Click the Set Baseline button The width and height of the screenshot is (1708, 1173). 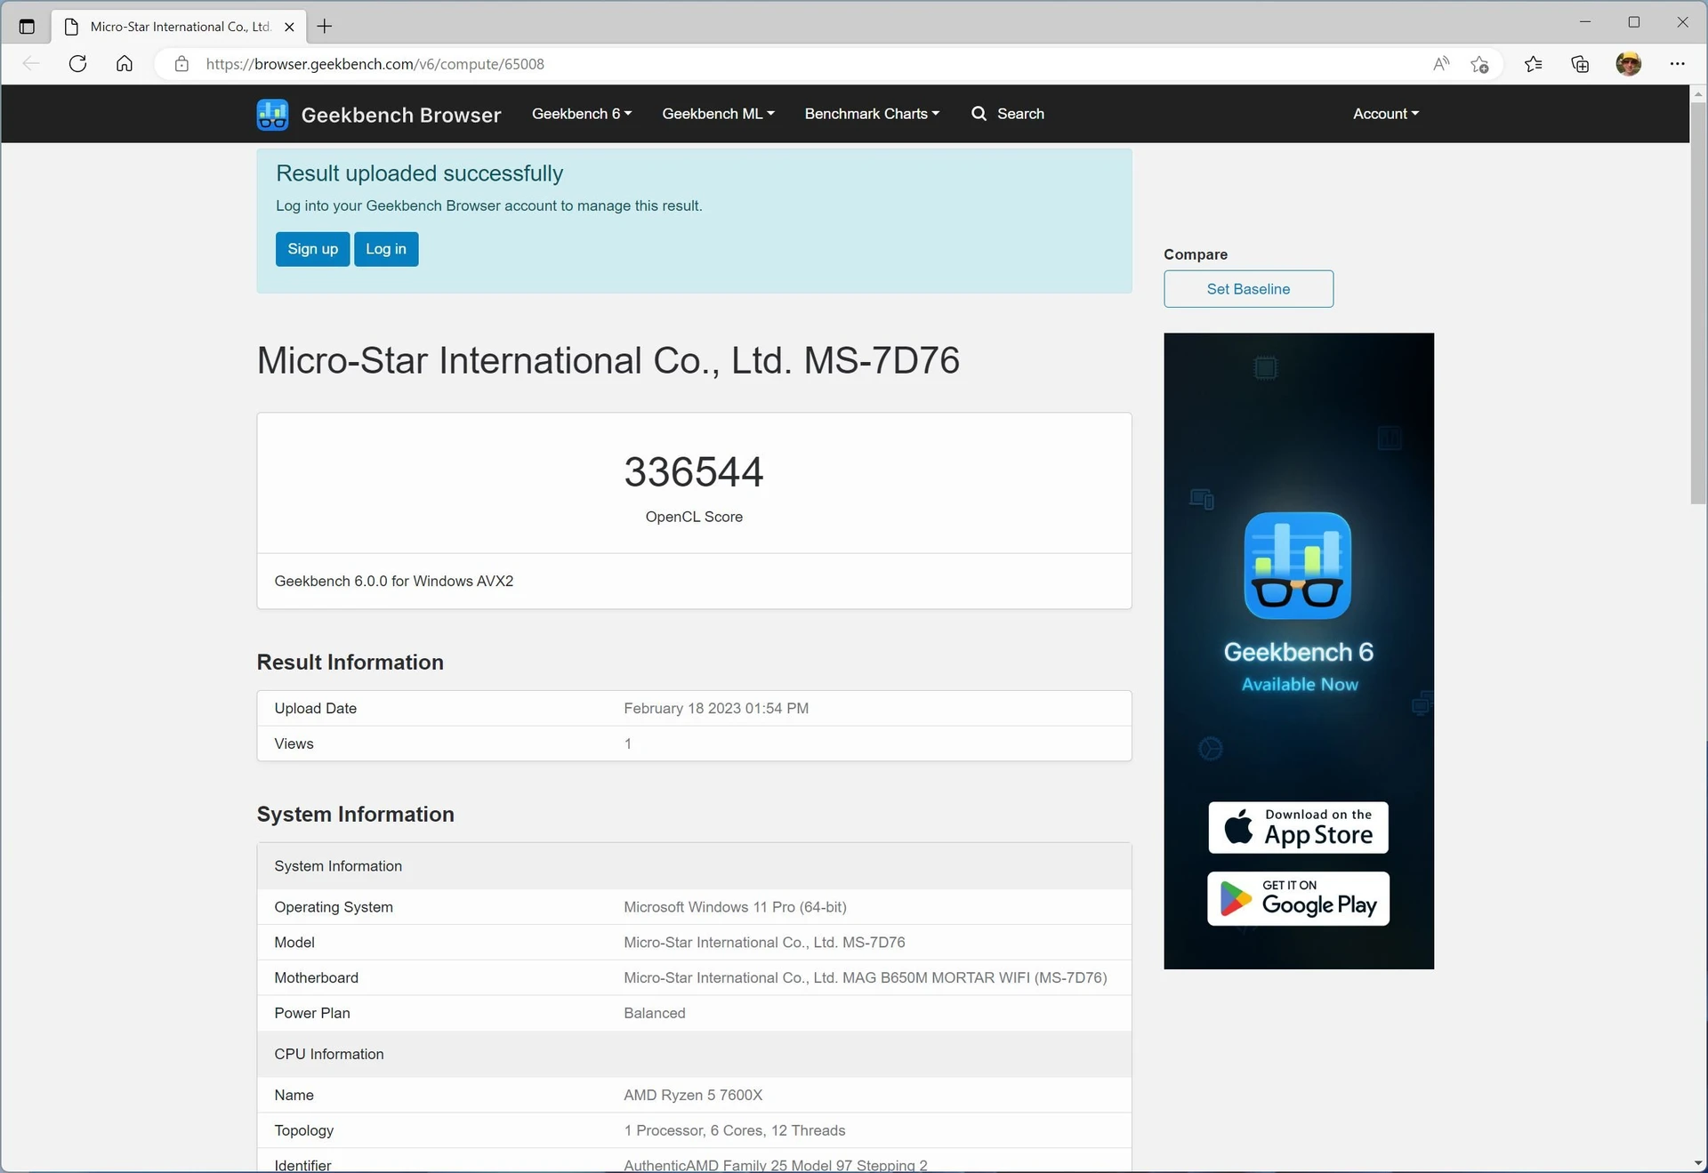tap(1248, 289)
